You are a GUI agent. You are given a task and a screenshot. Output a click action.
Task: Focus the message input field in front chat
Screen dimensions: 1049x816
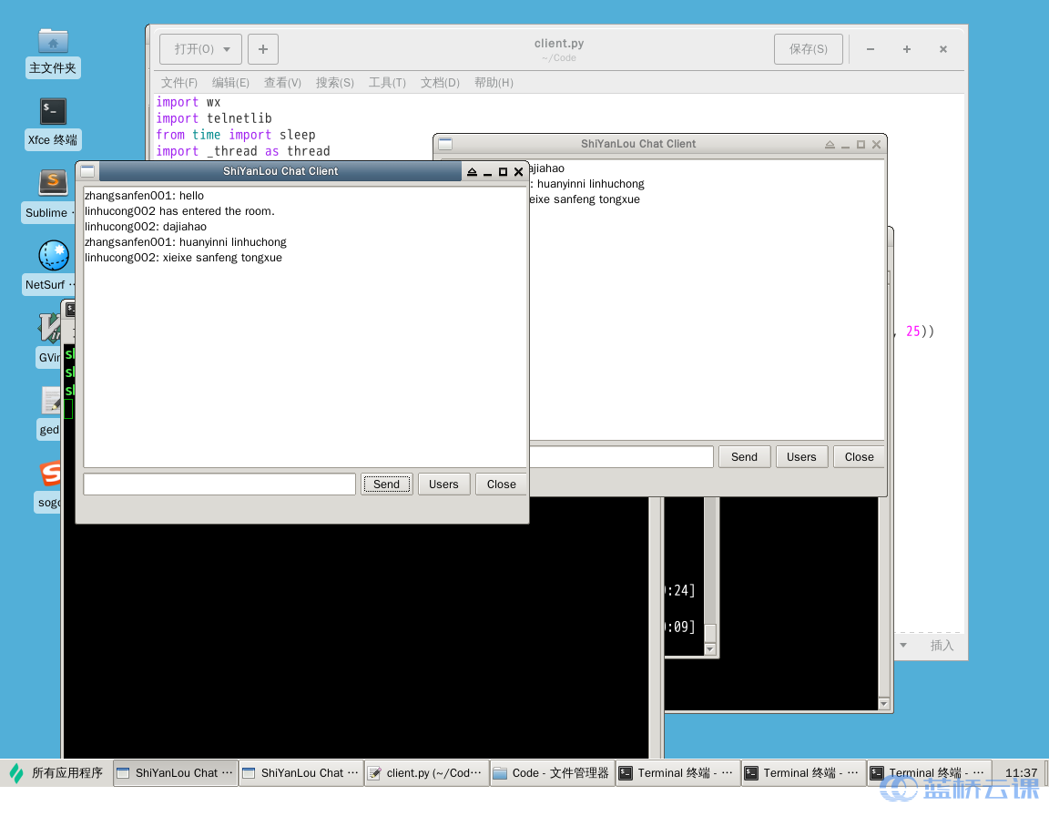click(x=219, y=484)
